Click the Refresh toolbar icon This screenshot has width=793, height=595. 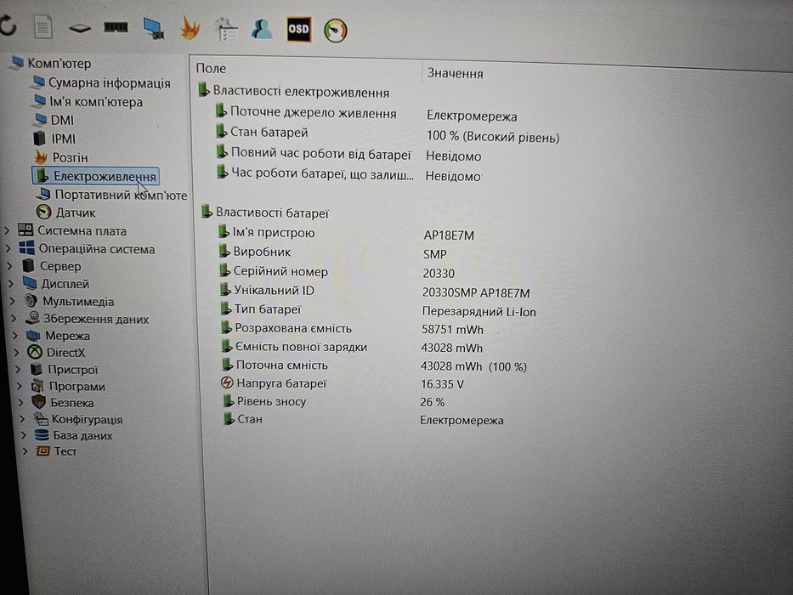8,25
